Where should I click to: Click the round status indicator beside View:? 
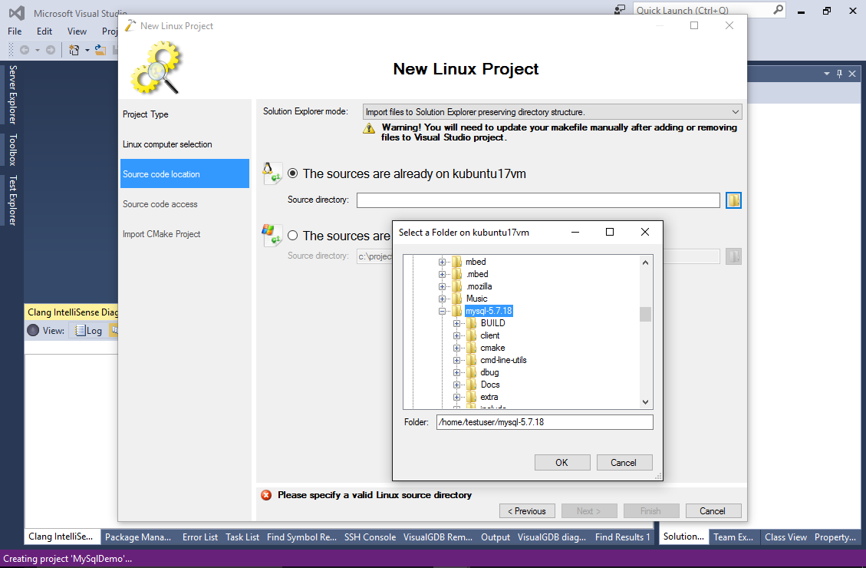pos(33,330)
